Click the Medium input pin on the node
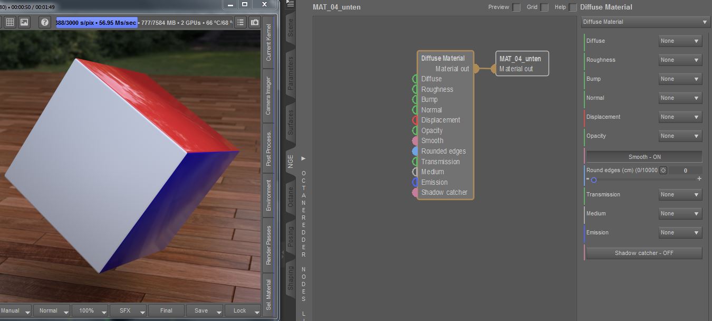 pyautogui.click(x=415, y=172)
